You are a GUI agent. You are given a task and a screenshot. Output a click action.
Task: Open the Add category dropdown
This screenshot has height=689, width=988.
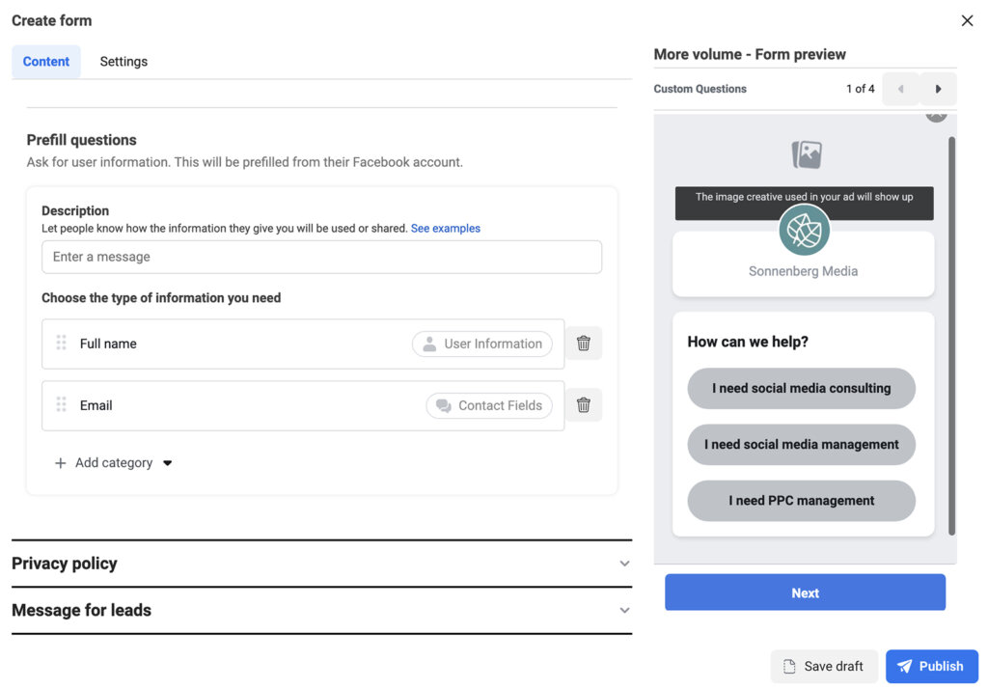click(114, 463)
